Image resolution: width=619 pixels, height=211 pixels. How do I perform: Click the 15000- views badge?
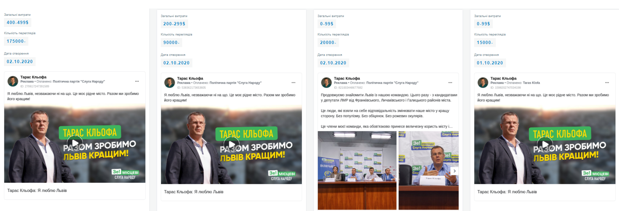(485, 43)
